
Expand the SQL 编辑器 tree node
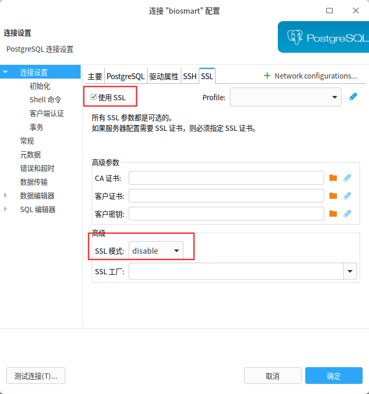tap(6, 209)
